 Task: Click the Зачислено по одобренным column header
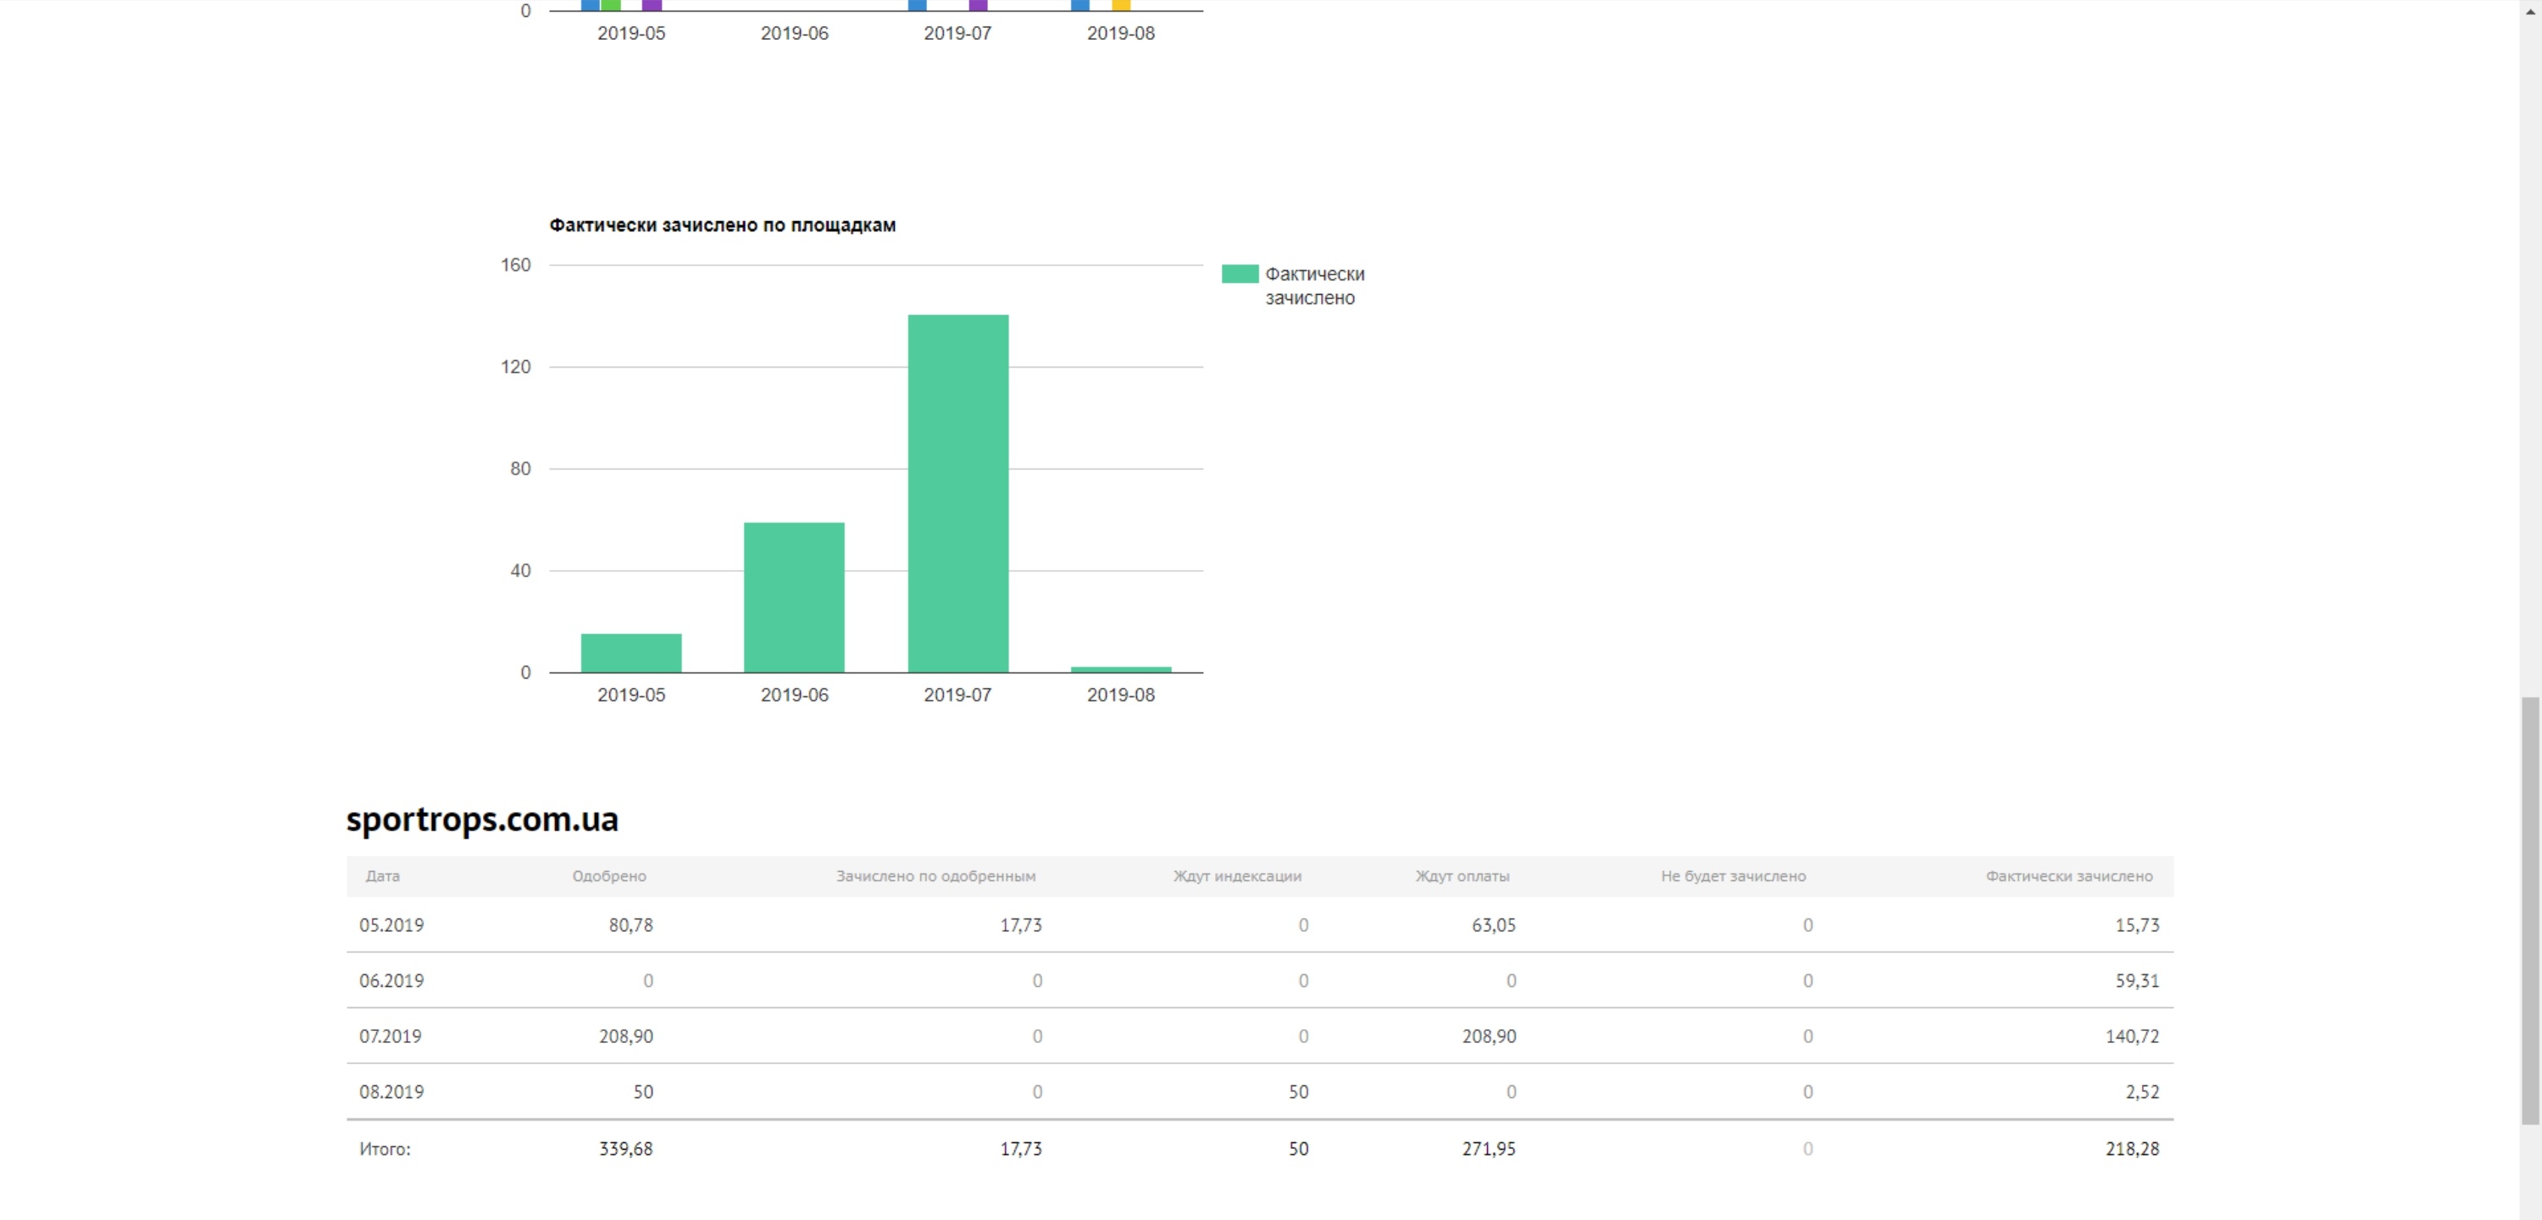[x=935, y=875]
